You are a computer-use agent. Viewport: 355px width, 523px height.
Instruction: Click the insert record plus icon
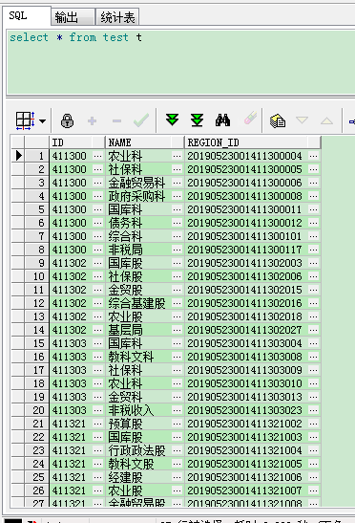tap(93, 120)
